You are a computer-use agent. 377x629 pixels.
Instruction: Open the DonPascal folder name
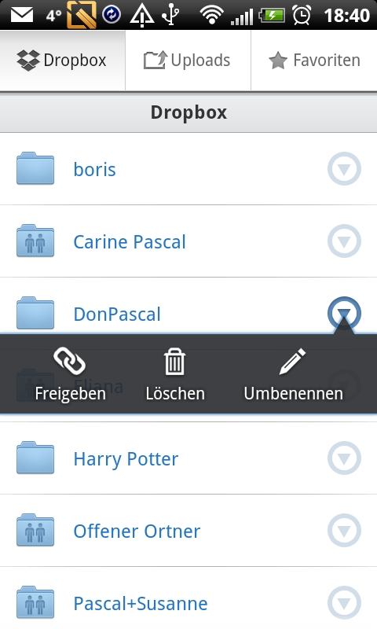pyautogui.click(x=117, y=314)
